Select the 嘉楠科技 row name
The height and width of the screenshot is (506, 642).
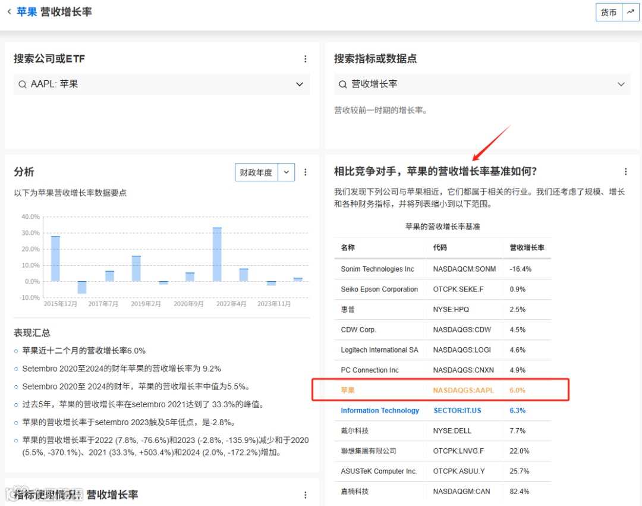[x=354, y=492]
